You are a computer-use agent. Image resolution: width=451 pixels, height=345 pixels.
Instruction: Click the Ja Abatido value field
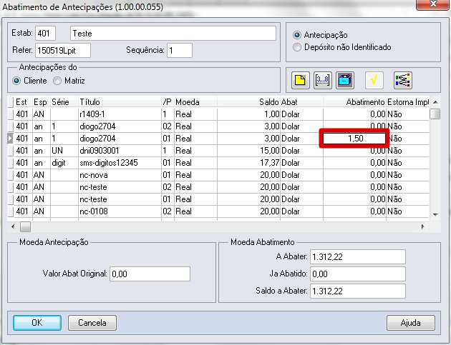click(x=358, y=274)
